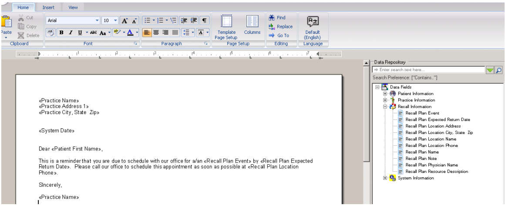This screenshot has height=205, width=505.
Task: Open the Paste options dropdown arrow
Action: coord(6,37)
